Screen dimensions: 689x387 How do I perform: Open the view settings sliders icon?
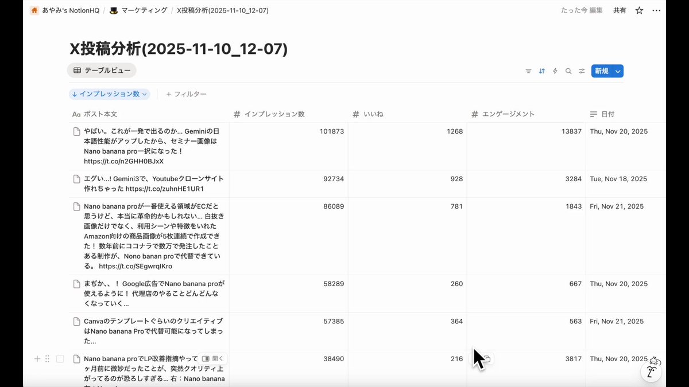point(582,71)
